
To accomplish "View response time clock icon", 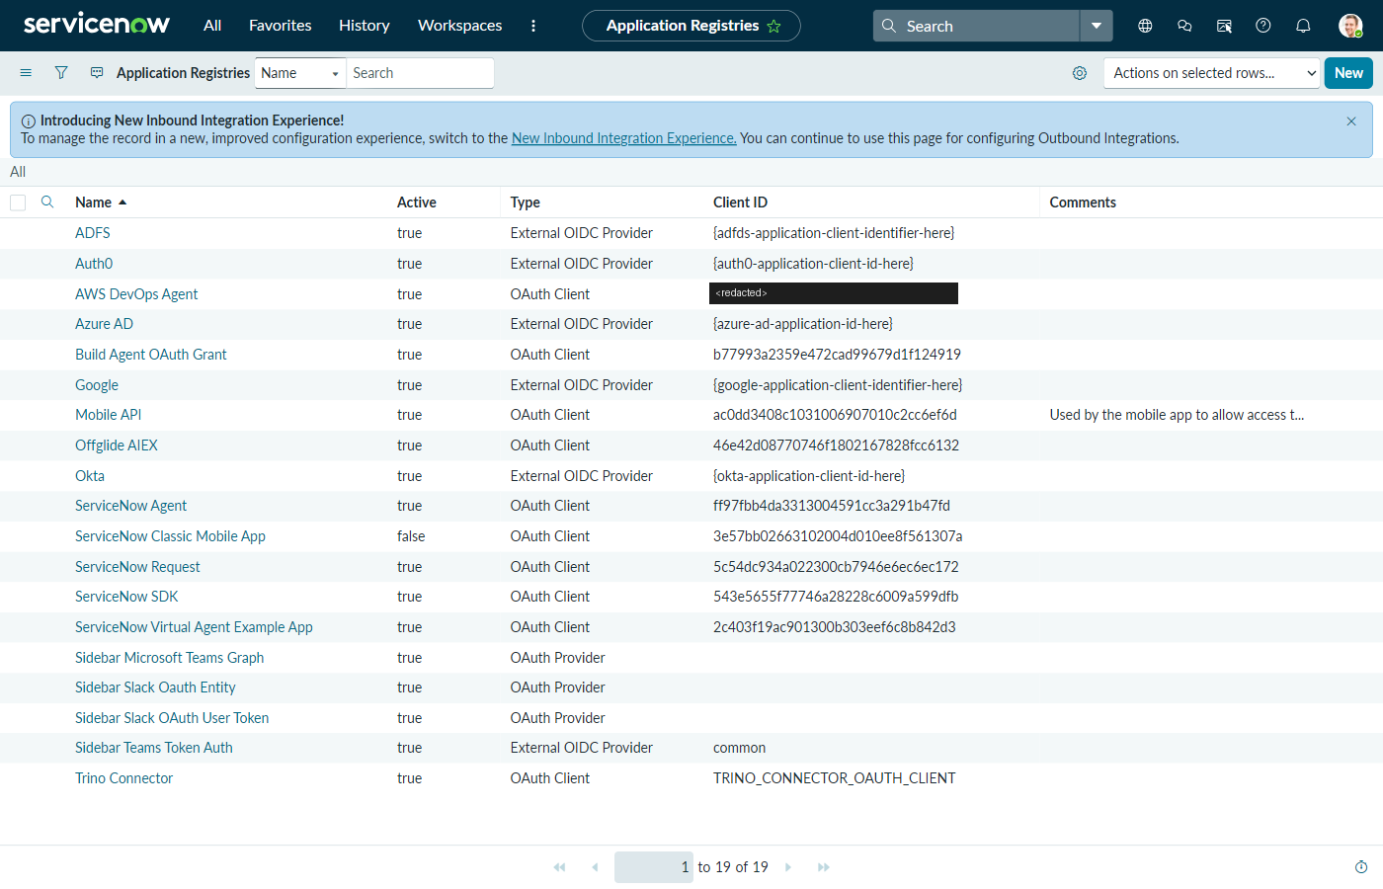I will pos(1361,867).
